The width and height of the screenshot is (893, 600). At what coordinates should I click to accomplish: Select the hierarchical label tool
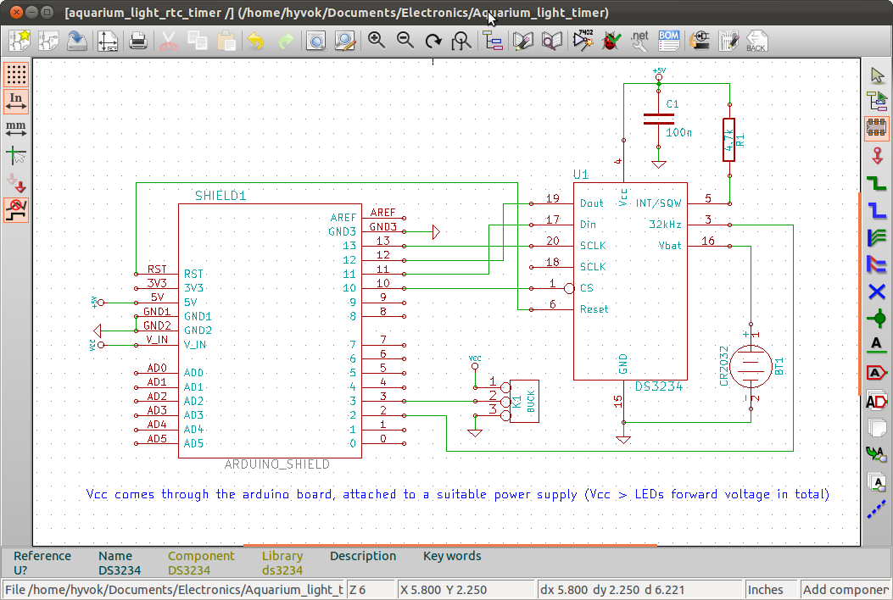point(877,401)
